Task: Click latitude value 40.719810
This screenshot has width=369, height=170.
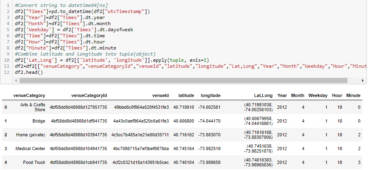Action: 184,107
